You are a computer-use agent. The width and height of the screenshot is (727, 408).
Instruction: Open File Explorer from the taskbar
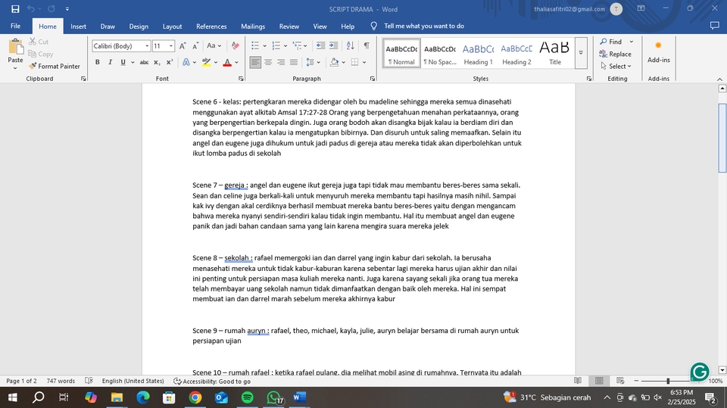[x=117, y=397]
